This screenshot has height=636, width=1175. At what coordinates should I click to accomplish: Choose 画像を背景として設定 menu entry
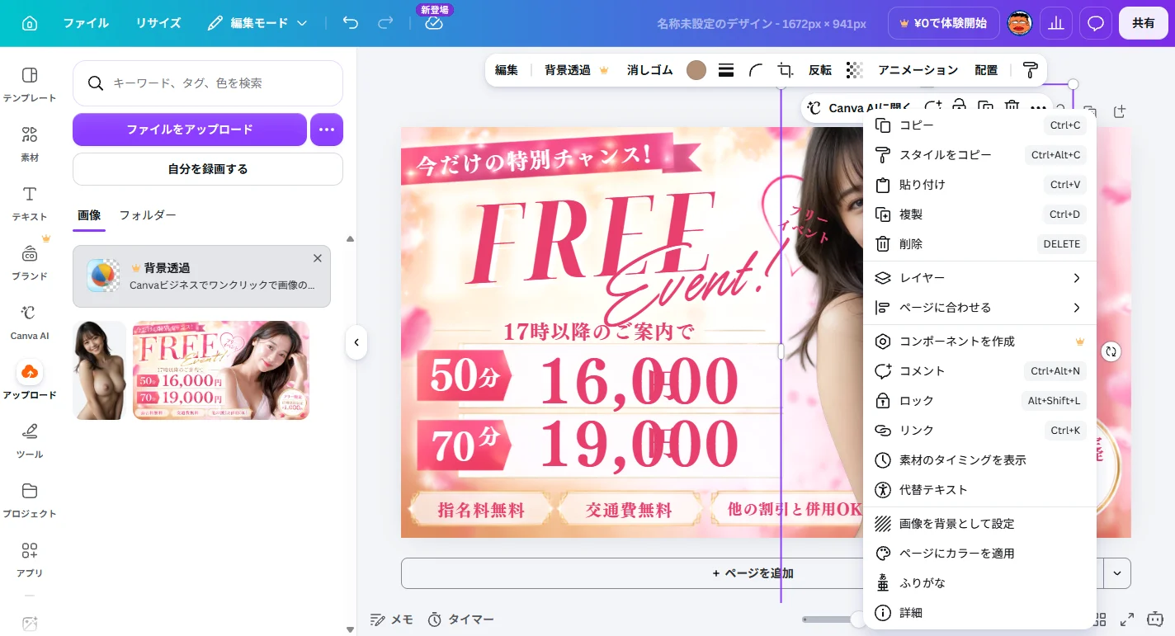(x=979, y=524)
